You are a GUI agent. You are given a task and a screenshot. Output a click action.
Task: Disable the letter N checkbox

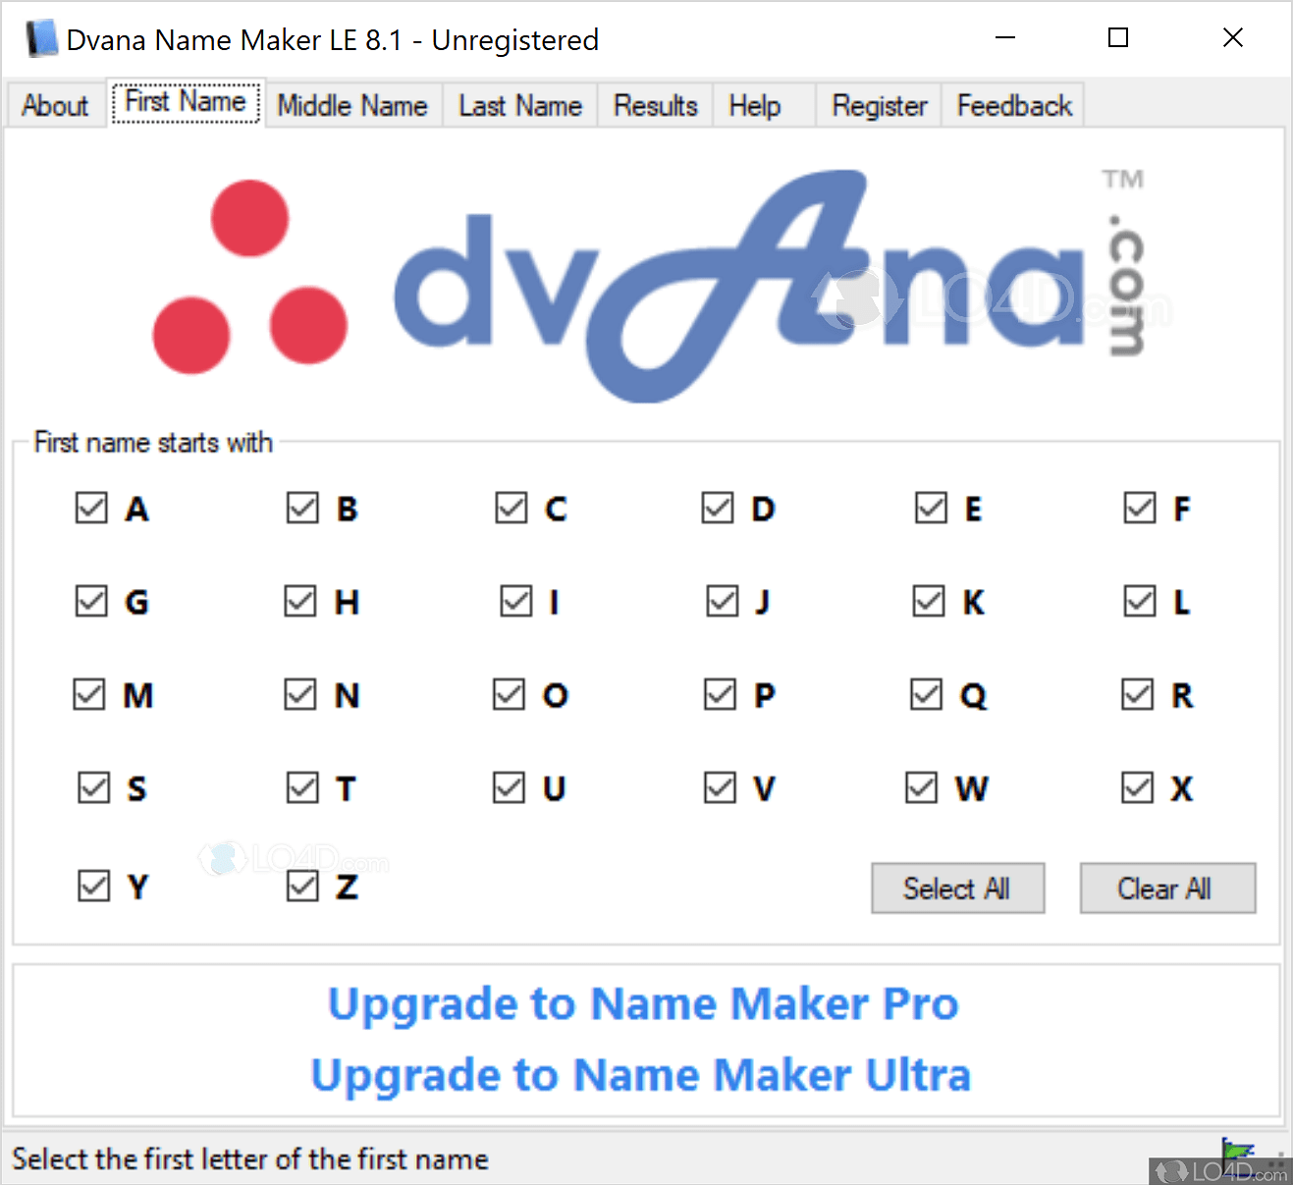pyautogui.click(x=300, y=694)
